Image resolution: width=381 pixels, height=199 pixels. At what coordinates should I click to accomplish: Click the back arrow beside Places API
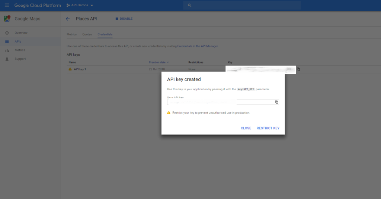(x=68, y=19)
